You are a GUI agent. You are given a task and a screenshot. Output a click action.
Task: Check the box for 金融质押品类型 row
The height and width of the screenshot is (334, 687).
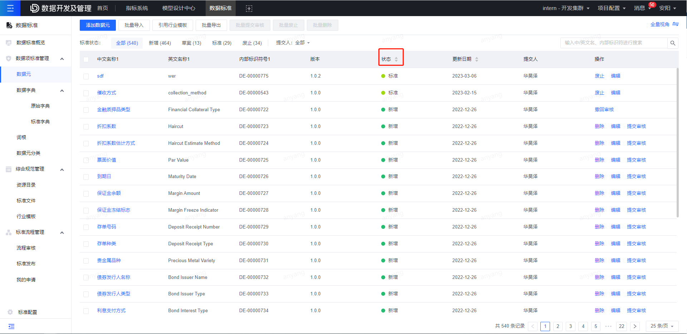[86, 110]
